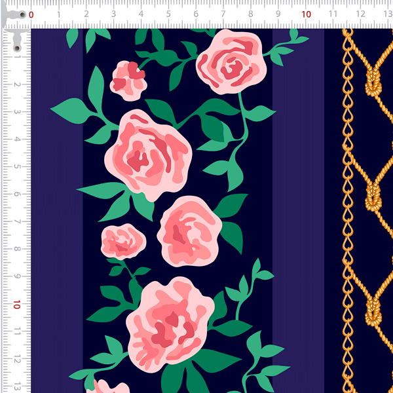Click the small rosebud near the top left
The width and height of the screenshot is (393, 393).
[x=128, y=79]
